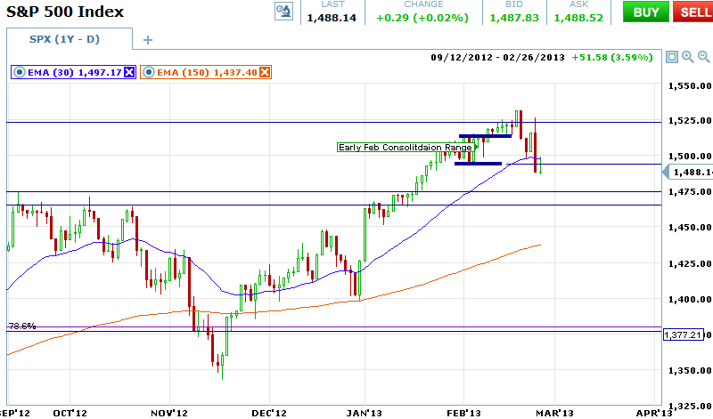Click the 78.6% Fibonacci label

[21, 326]
